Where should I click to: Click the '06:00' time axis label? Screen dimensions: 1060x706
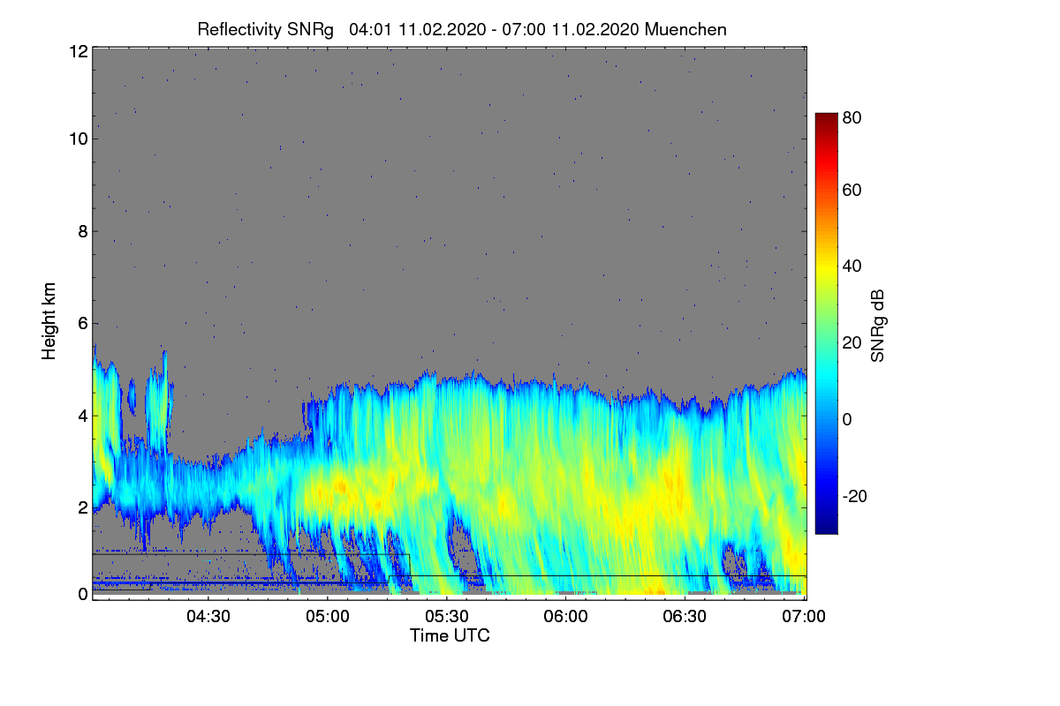click(566, 615)
